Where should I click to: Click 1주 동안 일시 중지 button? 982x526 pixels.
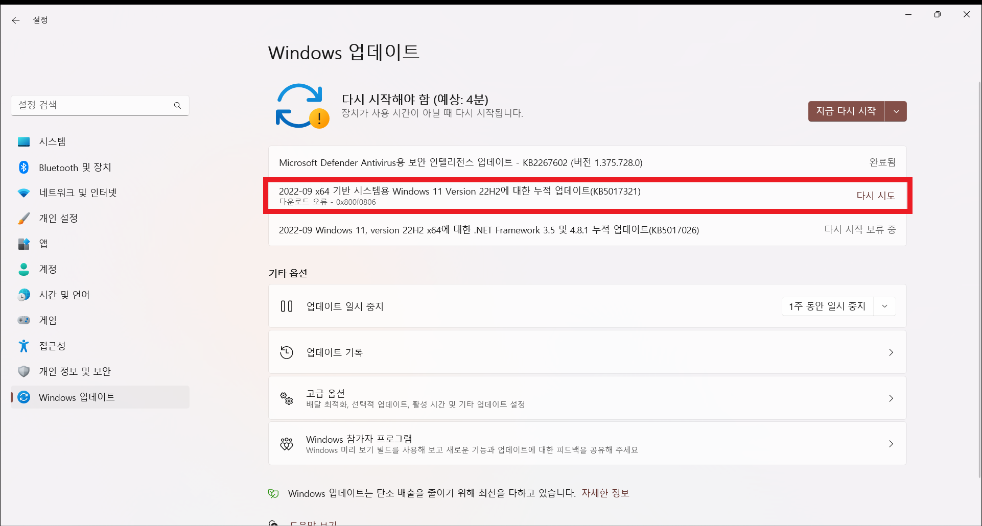[827, 306]
